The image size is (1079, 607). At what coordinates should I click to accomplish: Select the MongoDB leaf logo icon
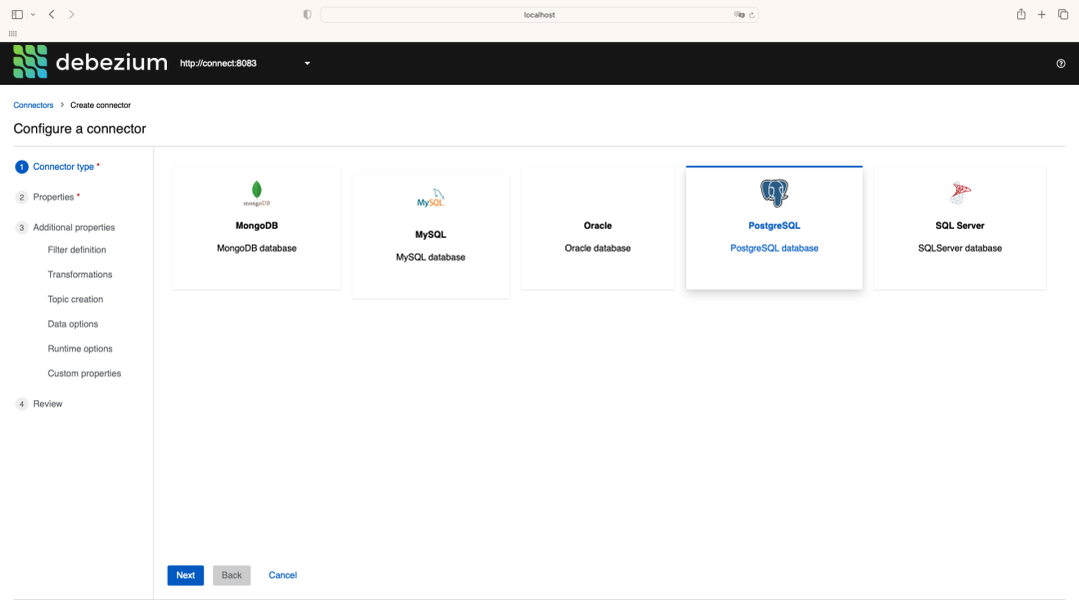(257, 193)
